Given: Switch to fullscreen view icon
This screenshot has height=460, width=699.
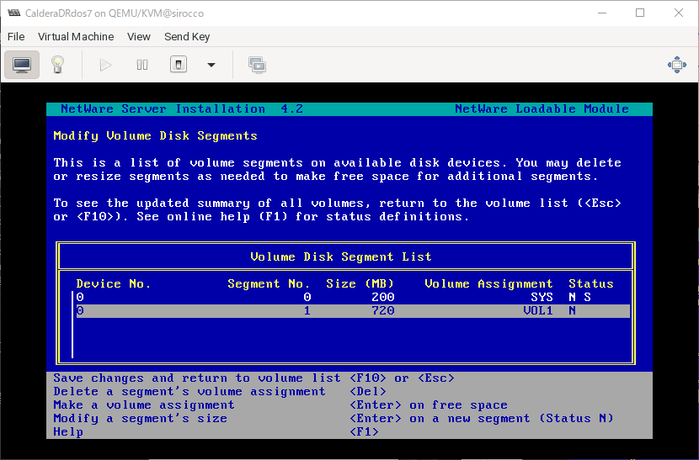Looking at the screenshot, I should [x=677, y=65].
